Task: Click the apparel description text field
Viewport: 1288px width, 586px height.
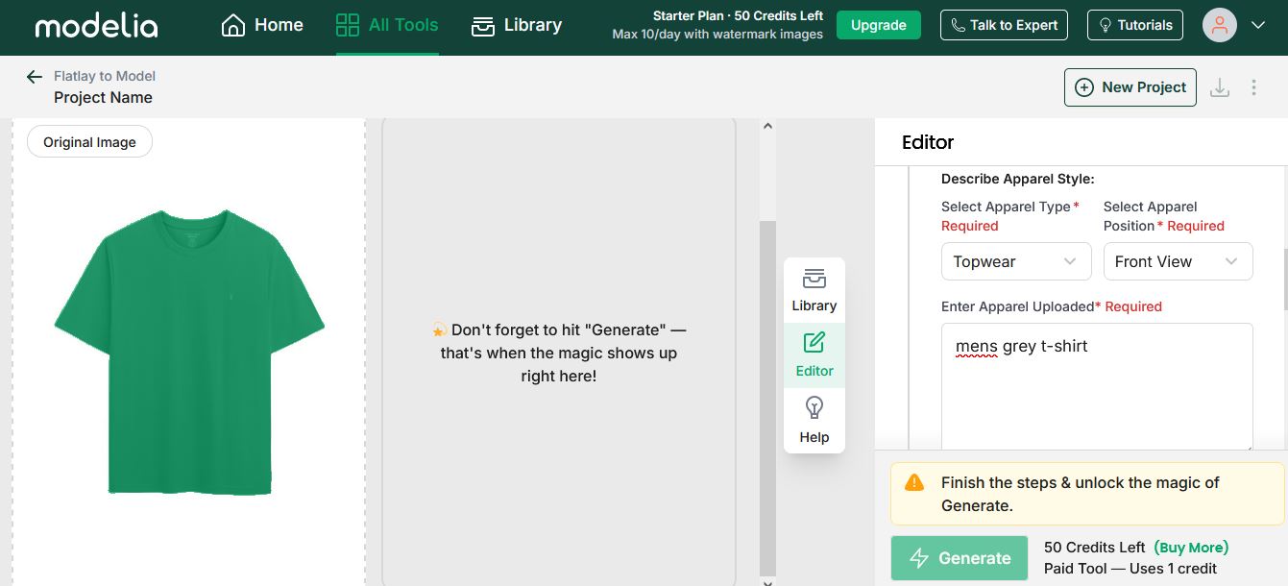Action: [1096, 386]
